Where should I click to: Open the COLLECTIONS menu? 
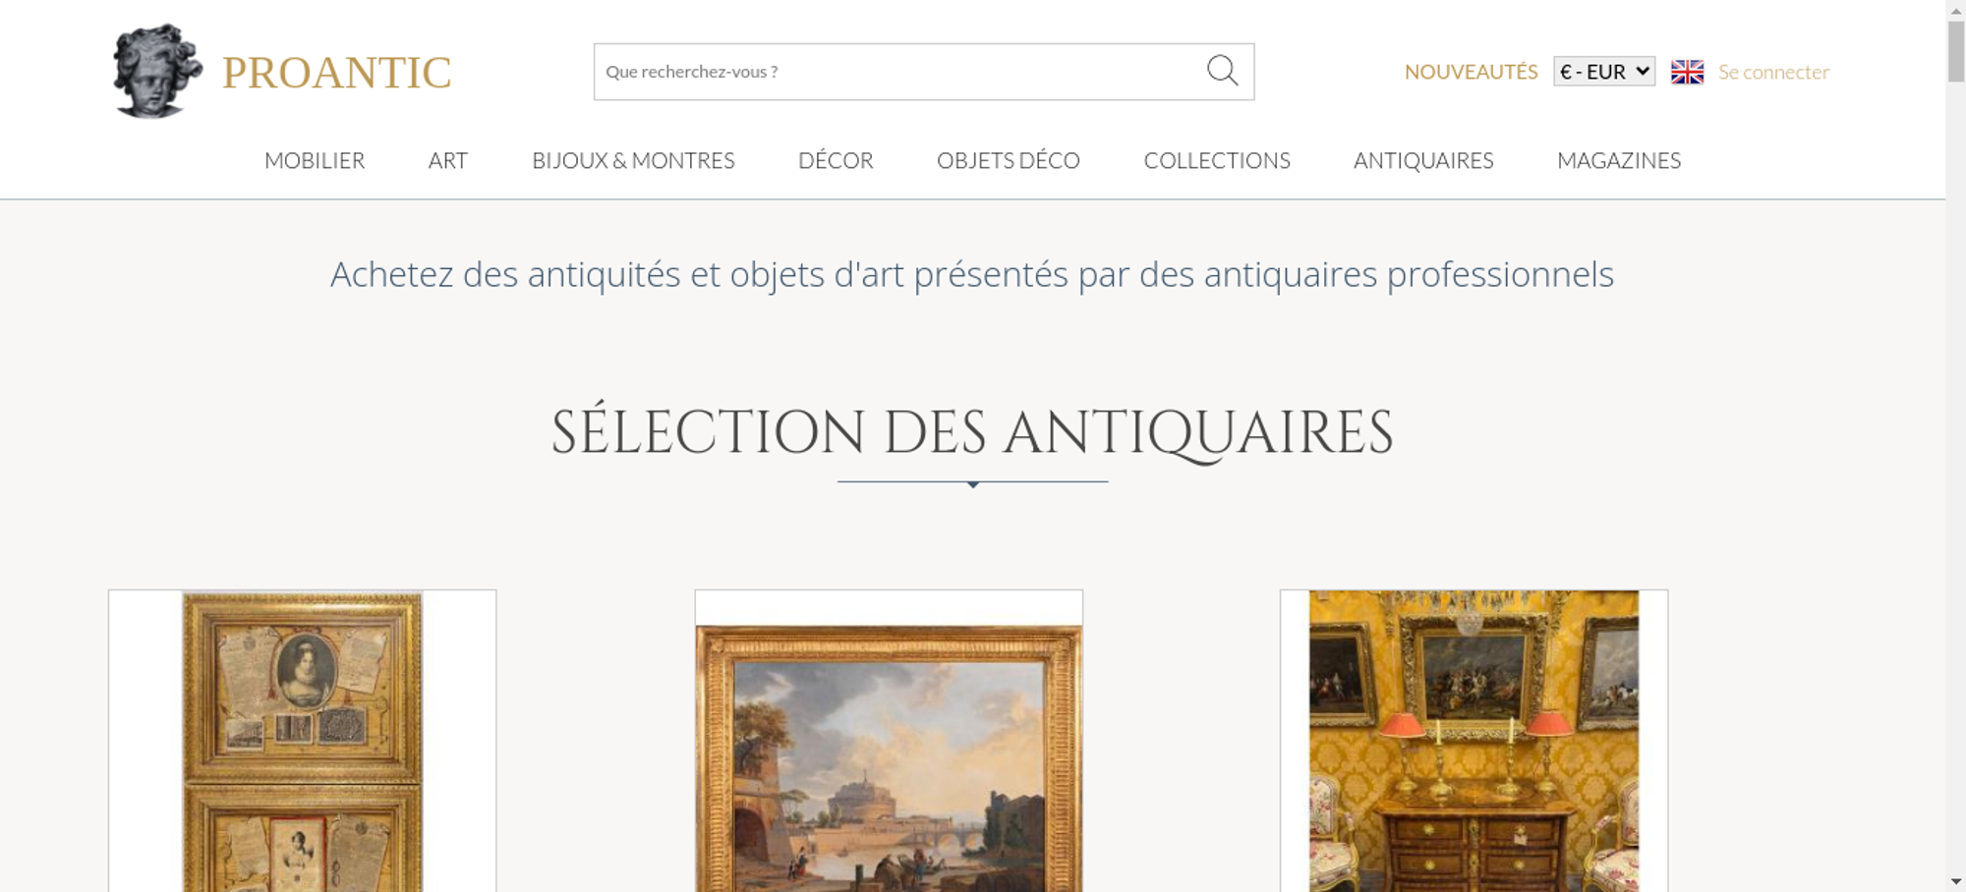(x=1217, y=160)
